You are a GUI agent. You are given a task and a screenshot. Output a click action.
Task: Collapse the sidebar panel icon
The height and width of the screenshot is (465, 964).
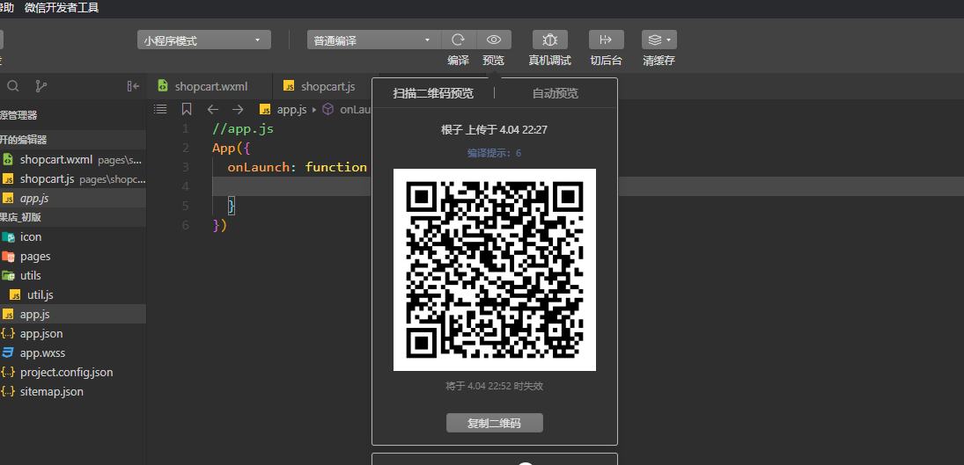pyautogui.click(x=133, y=86)
